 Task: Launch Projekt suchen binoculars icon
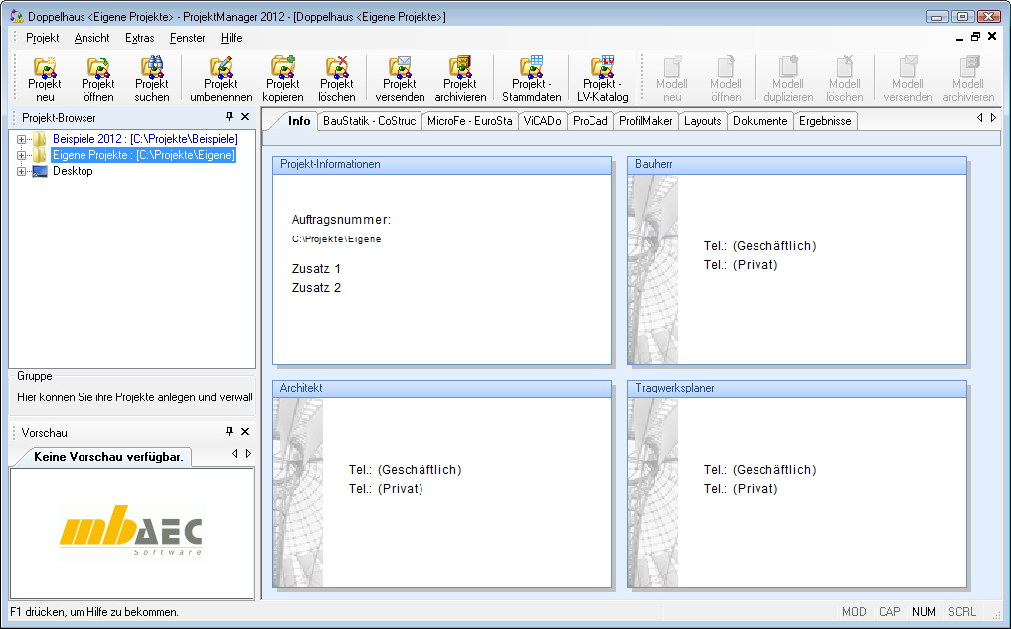pyautogui.click(x=152, y=79)
